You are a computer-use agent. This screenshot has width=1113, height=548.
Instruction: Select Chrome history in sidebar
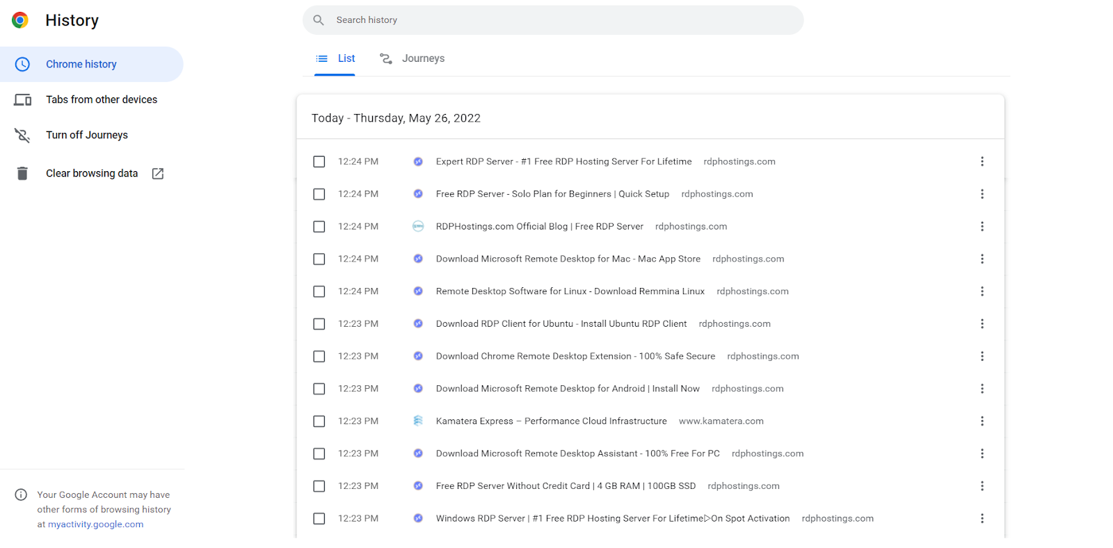click(x=92, y=64)
